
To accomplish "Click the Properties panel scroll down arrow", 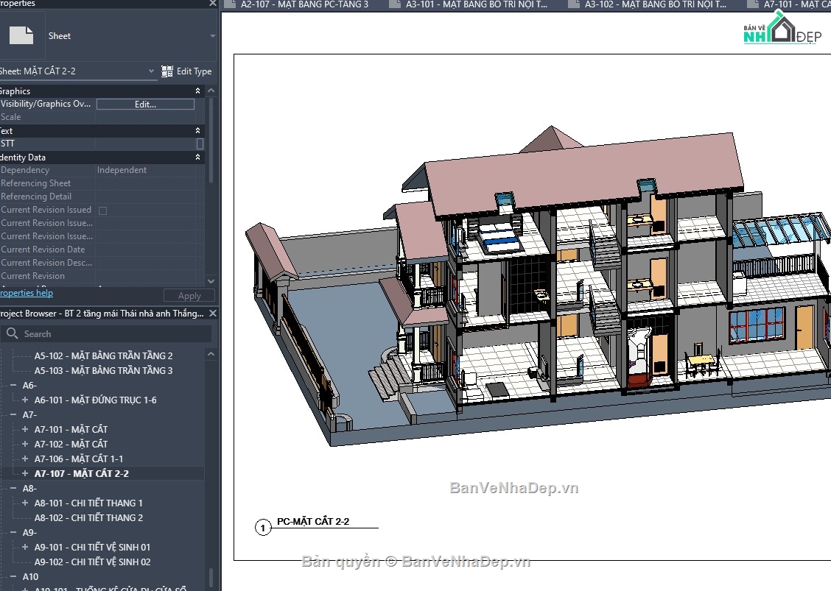I will point(211,281).
